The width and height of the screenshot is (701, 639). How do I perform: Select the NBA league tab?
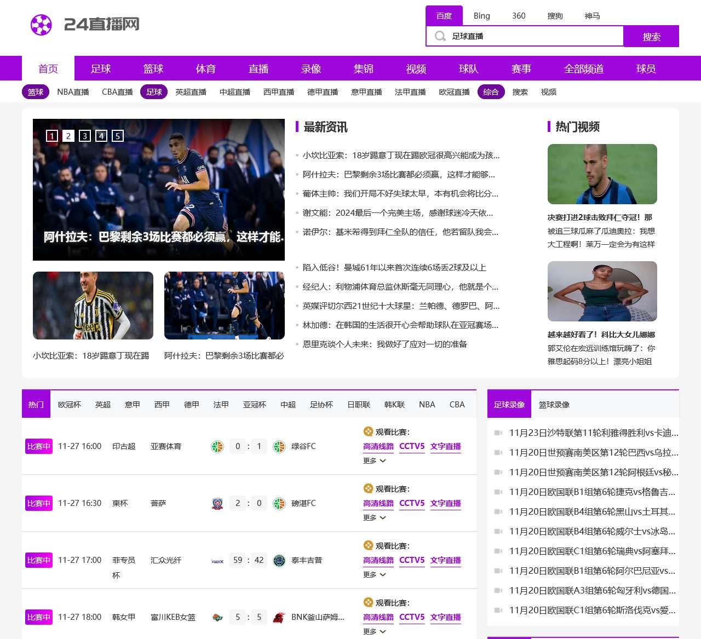(427, 404)
